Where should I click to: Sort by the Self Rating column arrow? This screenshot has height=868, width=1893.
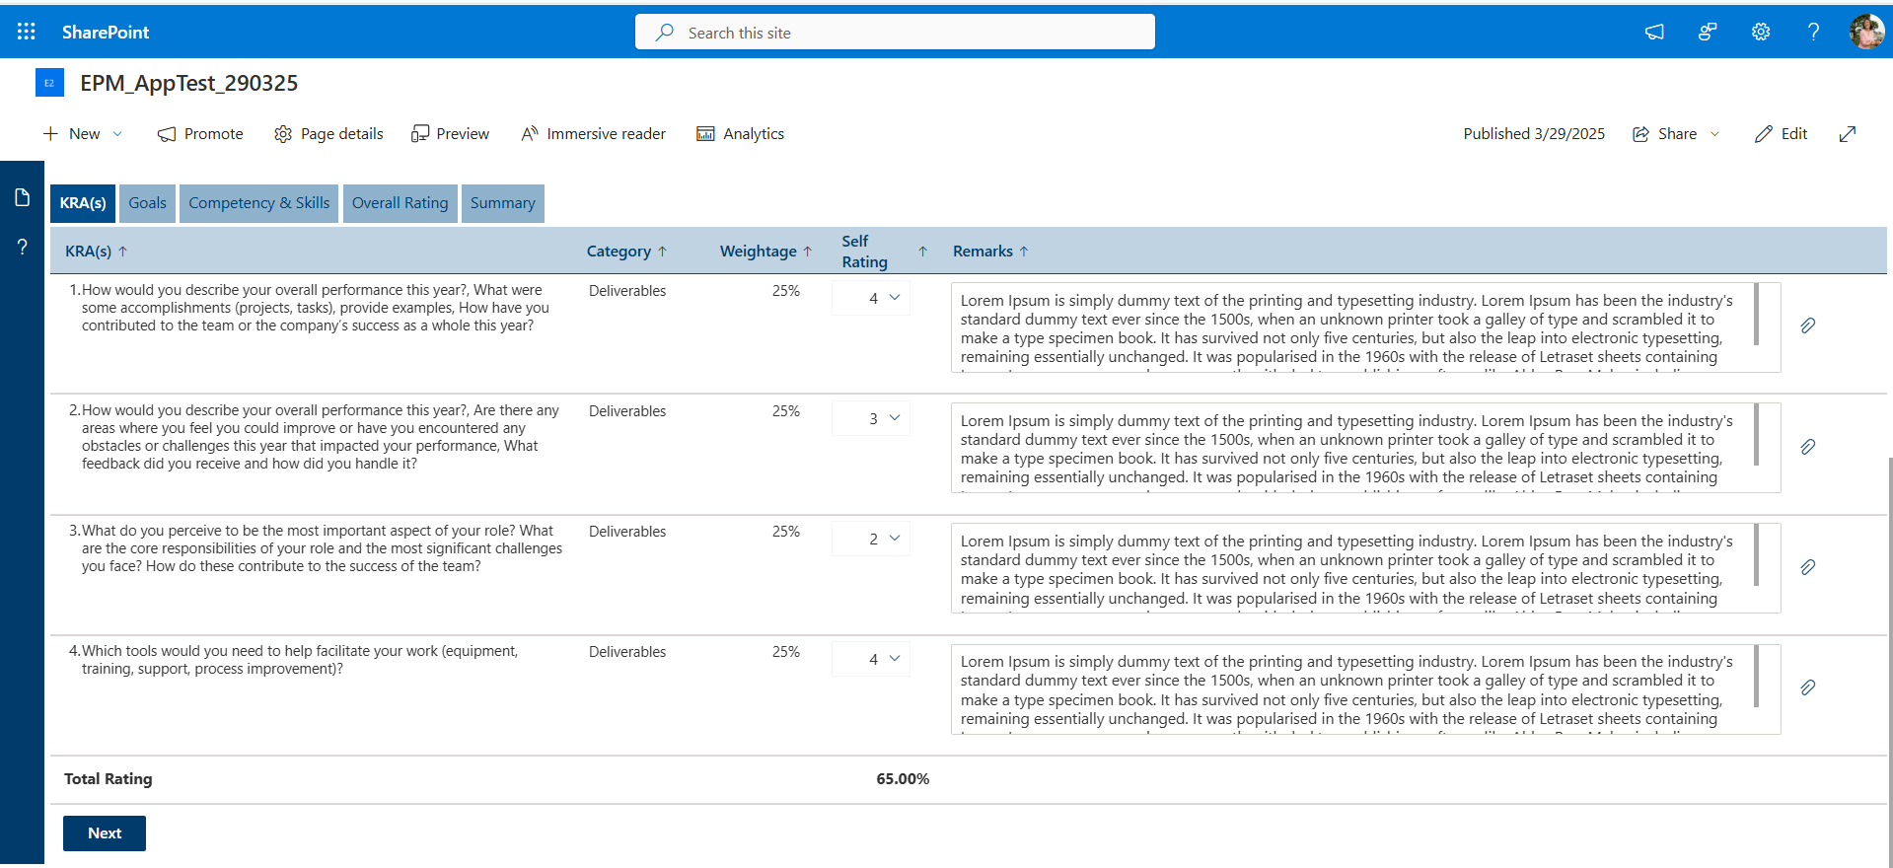point(922,252)
